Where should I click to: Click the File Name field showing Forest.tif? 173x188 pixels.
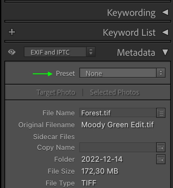[118, 113]
